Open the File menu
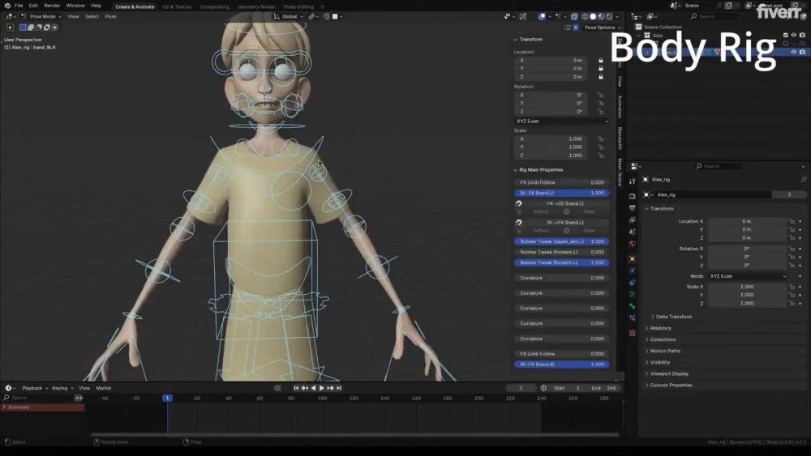811x456 pixels. [19, 6]
